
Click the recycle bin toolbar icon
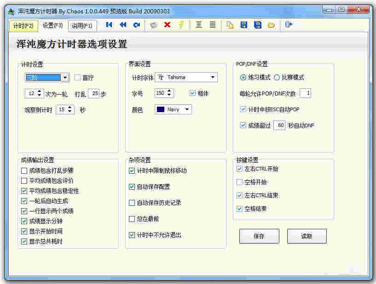(x=154, y=25)
